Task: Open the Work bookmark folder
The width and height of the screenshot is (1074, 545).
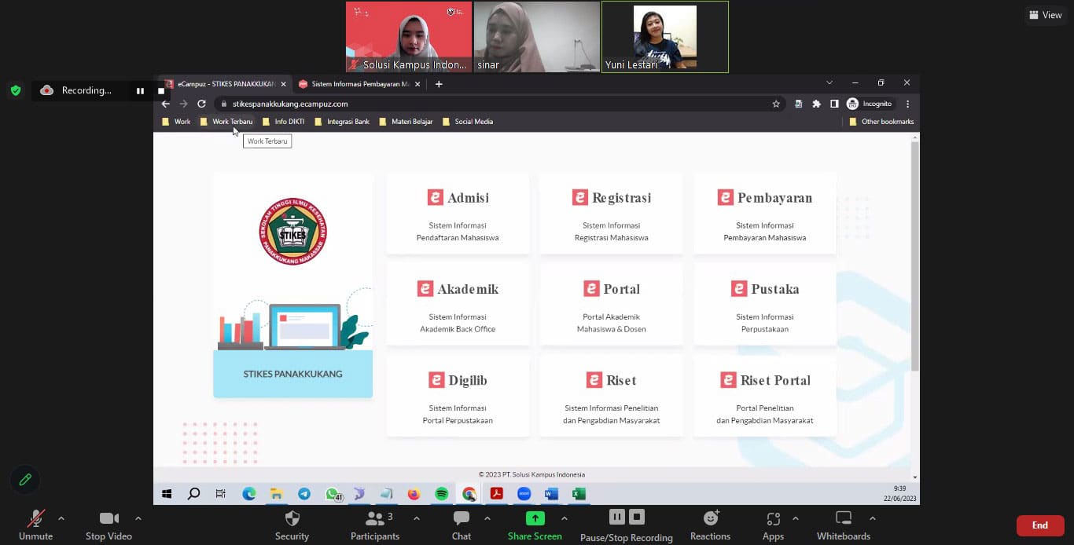Action: pos(177,122)
